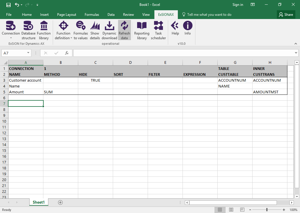
Task: Switch to the Insert tab
Action: (x=44, y=15)
